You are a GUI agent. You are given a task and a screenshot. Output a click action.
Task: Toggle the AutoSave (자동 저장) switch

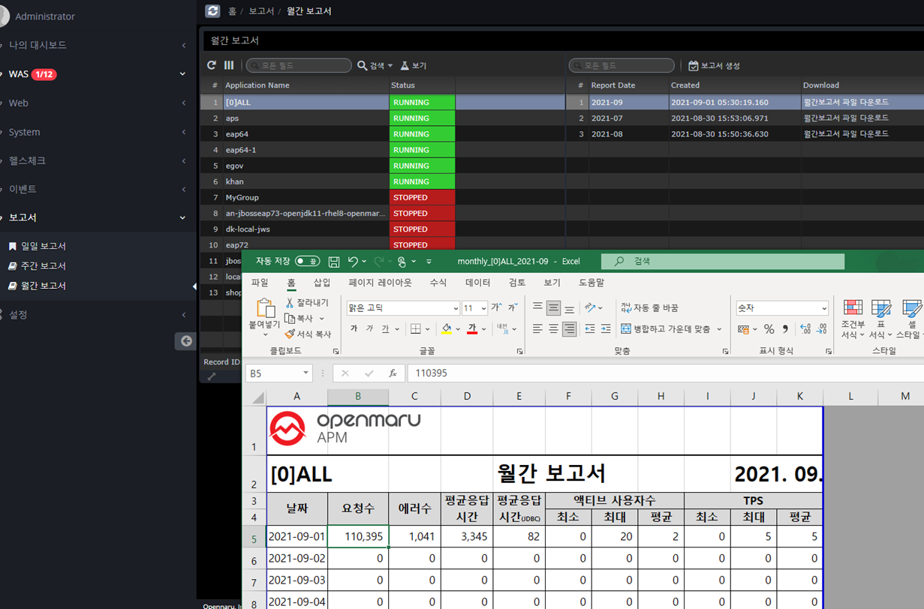pyautogui.click(x=307, y=262)
